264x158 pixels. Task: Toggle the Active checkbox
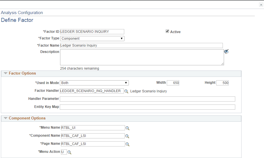tap(167, 31)
